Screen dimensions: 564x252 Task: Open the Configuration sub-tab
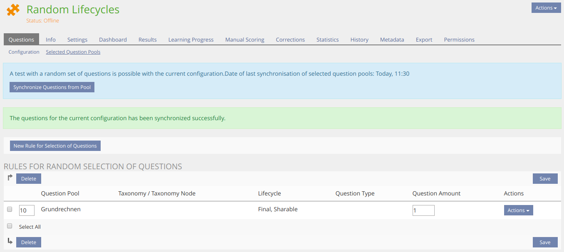click(x=24, y=52)
